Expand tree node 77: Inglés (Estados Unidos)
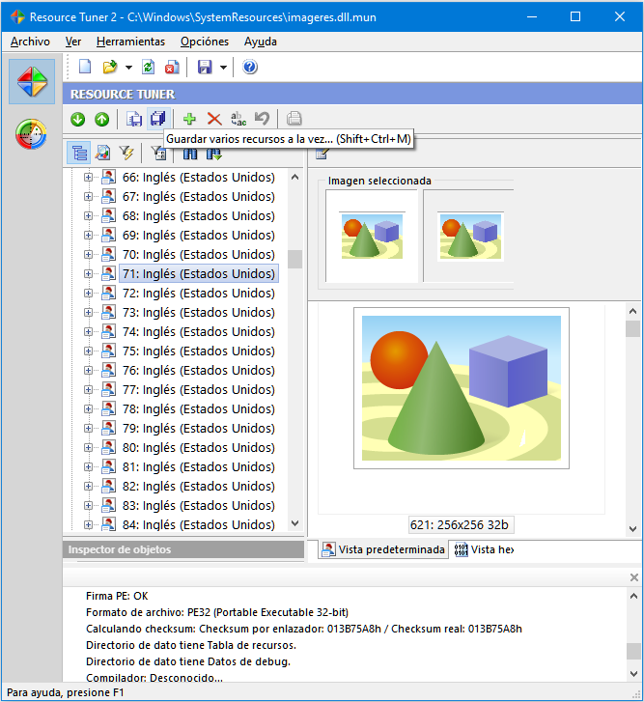 [x=88, y=389]
